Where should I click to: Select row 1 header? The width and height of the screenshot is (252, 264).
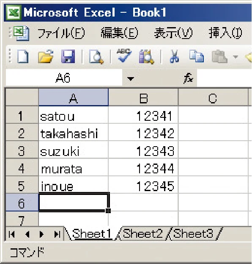coord(22,115)
